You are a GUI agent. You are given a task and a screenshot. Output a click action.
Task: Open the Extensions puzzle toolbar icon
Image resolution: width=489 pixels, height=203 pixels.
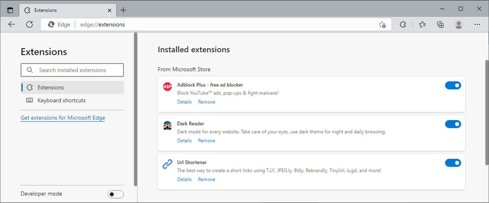pyautogui.click(x=403, y=24)
